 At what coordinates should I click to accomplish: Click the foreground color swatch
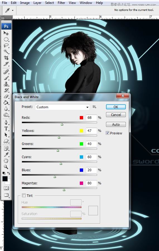5,179
